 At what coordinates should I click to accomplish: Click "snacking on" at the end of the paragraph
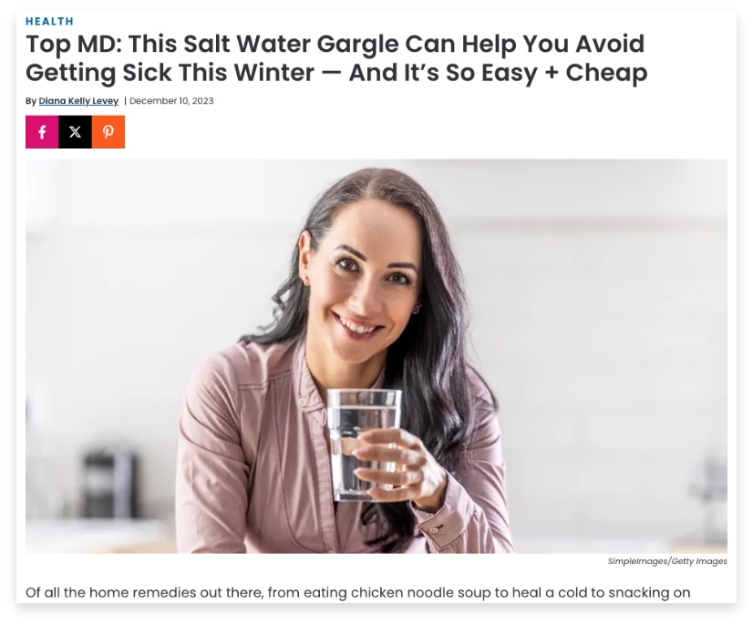[x=649, y=593]
